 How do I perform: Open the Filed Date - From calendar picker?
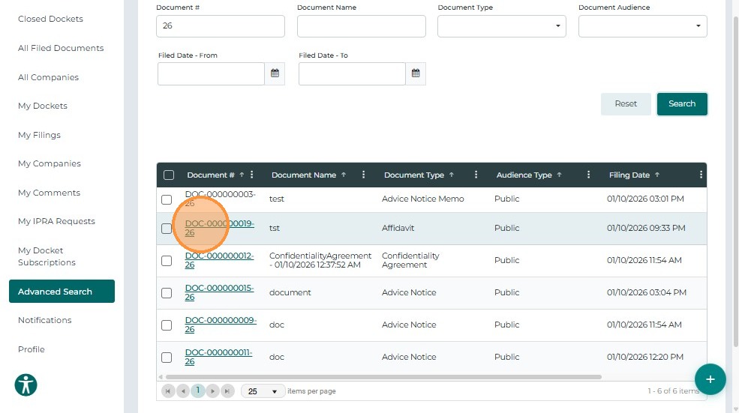(x=275, y=73)
